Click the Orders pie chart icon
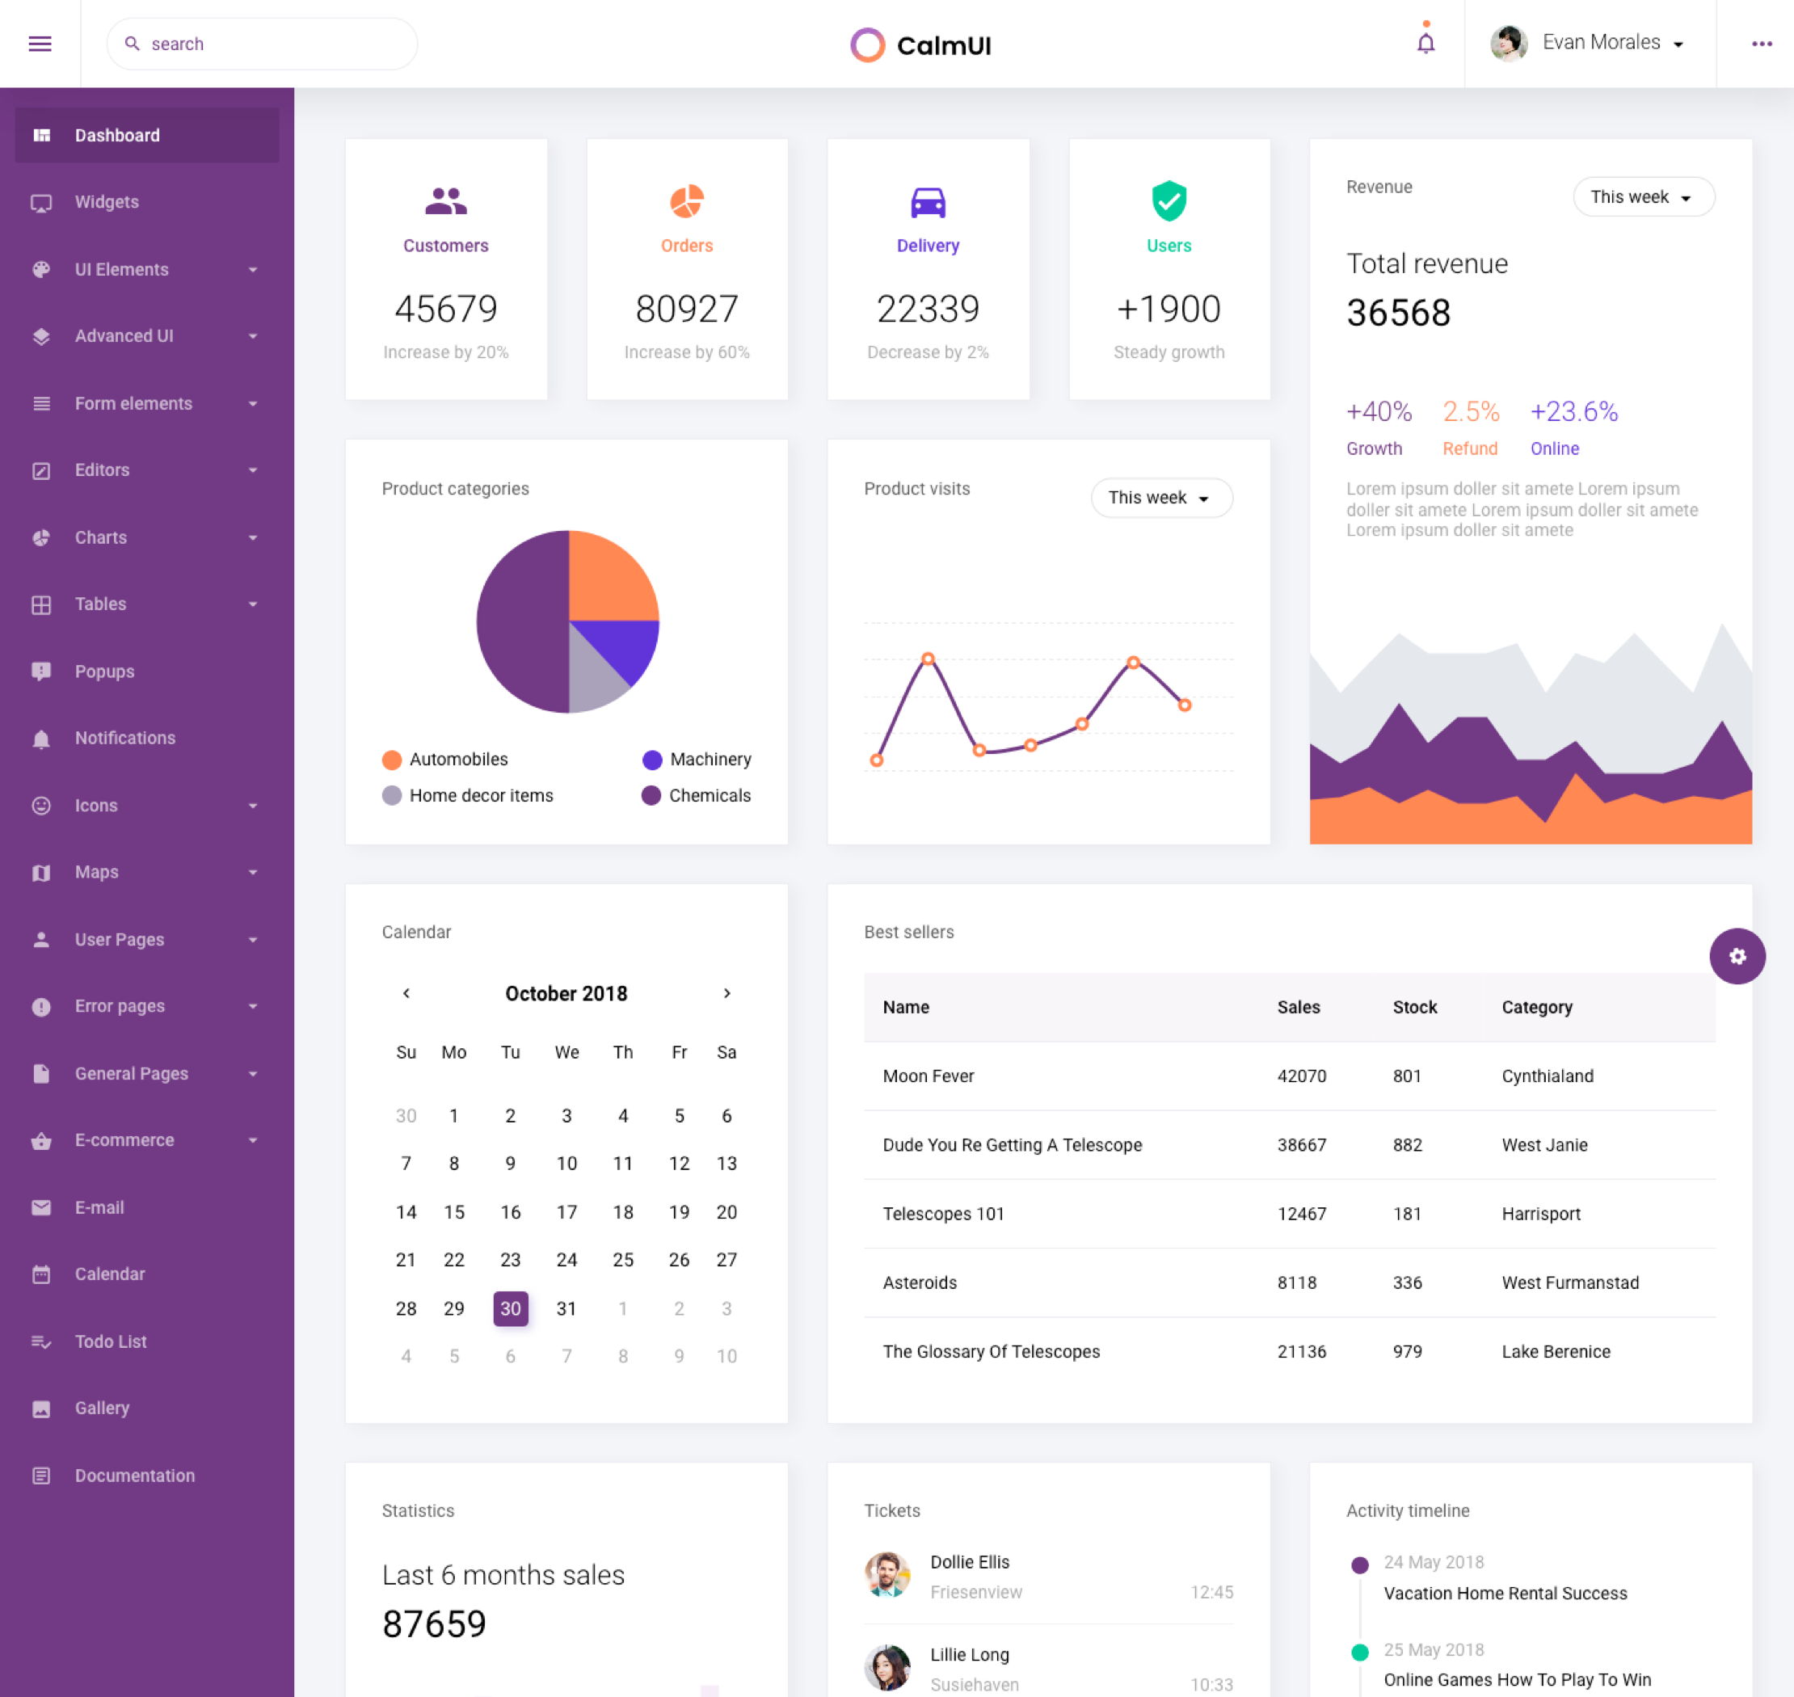 pyautogui.click(x=687, y=201)
